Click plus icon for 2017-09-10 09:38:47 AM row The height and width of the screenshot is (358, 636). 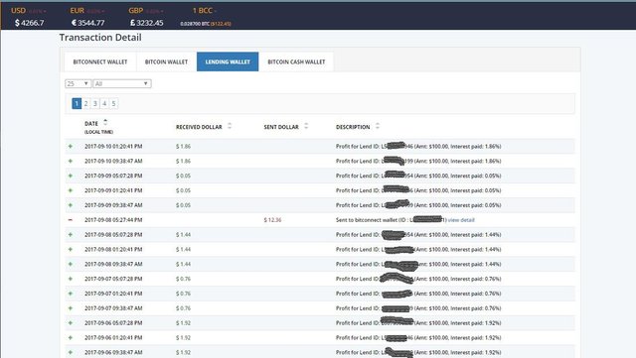point(71,161)
